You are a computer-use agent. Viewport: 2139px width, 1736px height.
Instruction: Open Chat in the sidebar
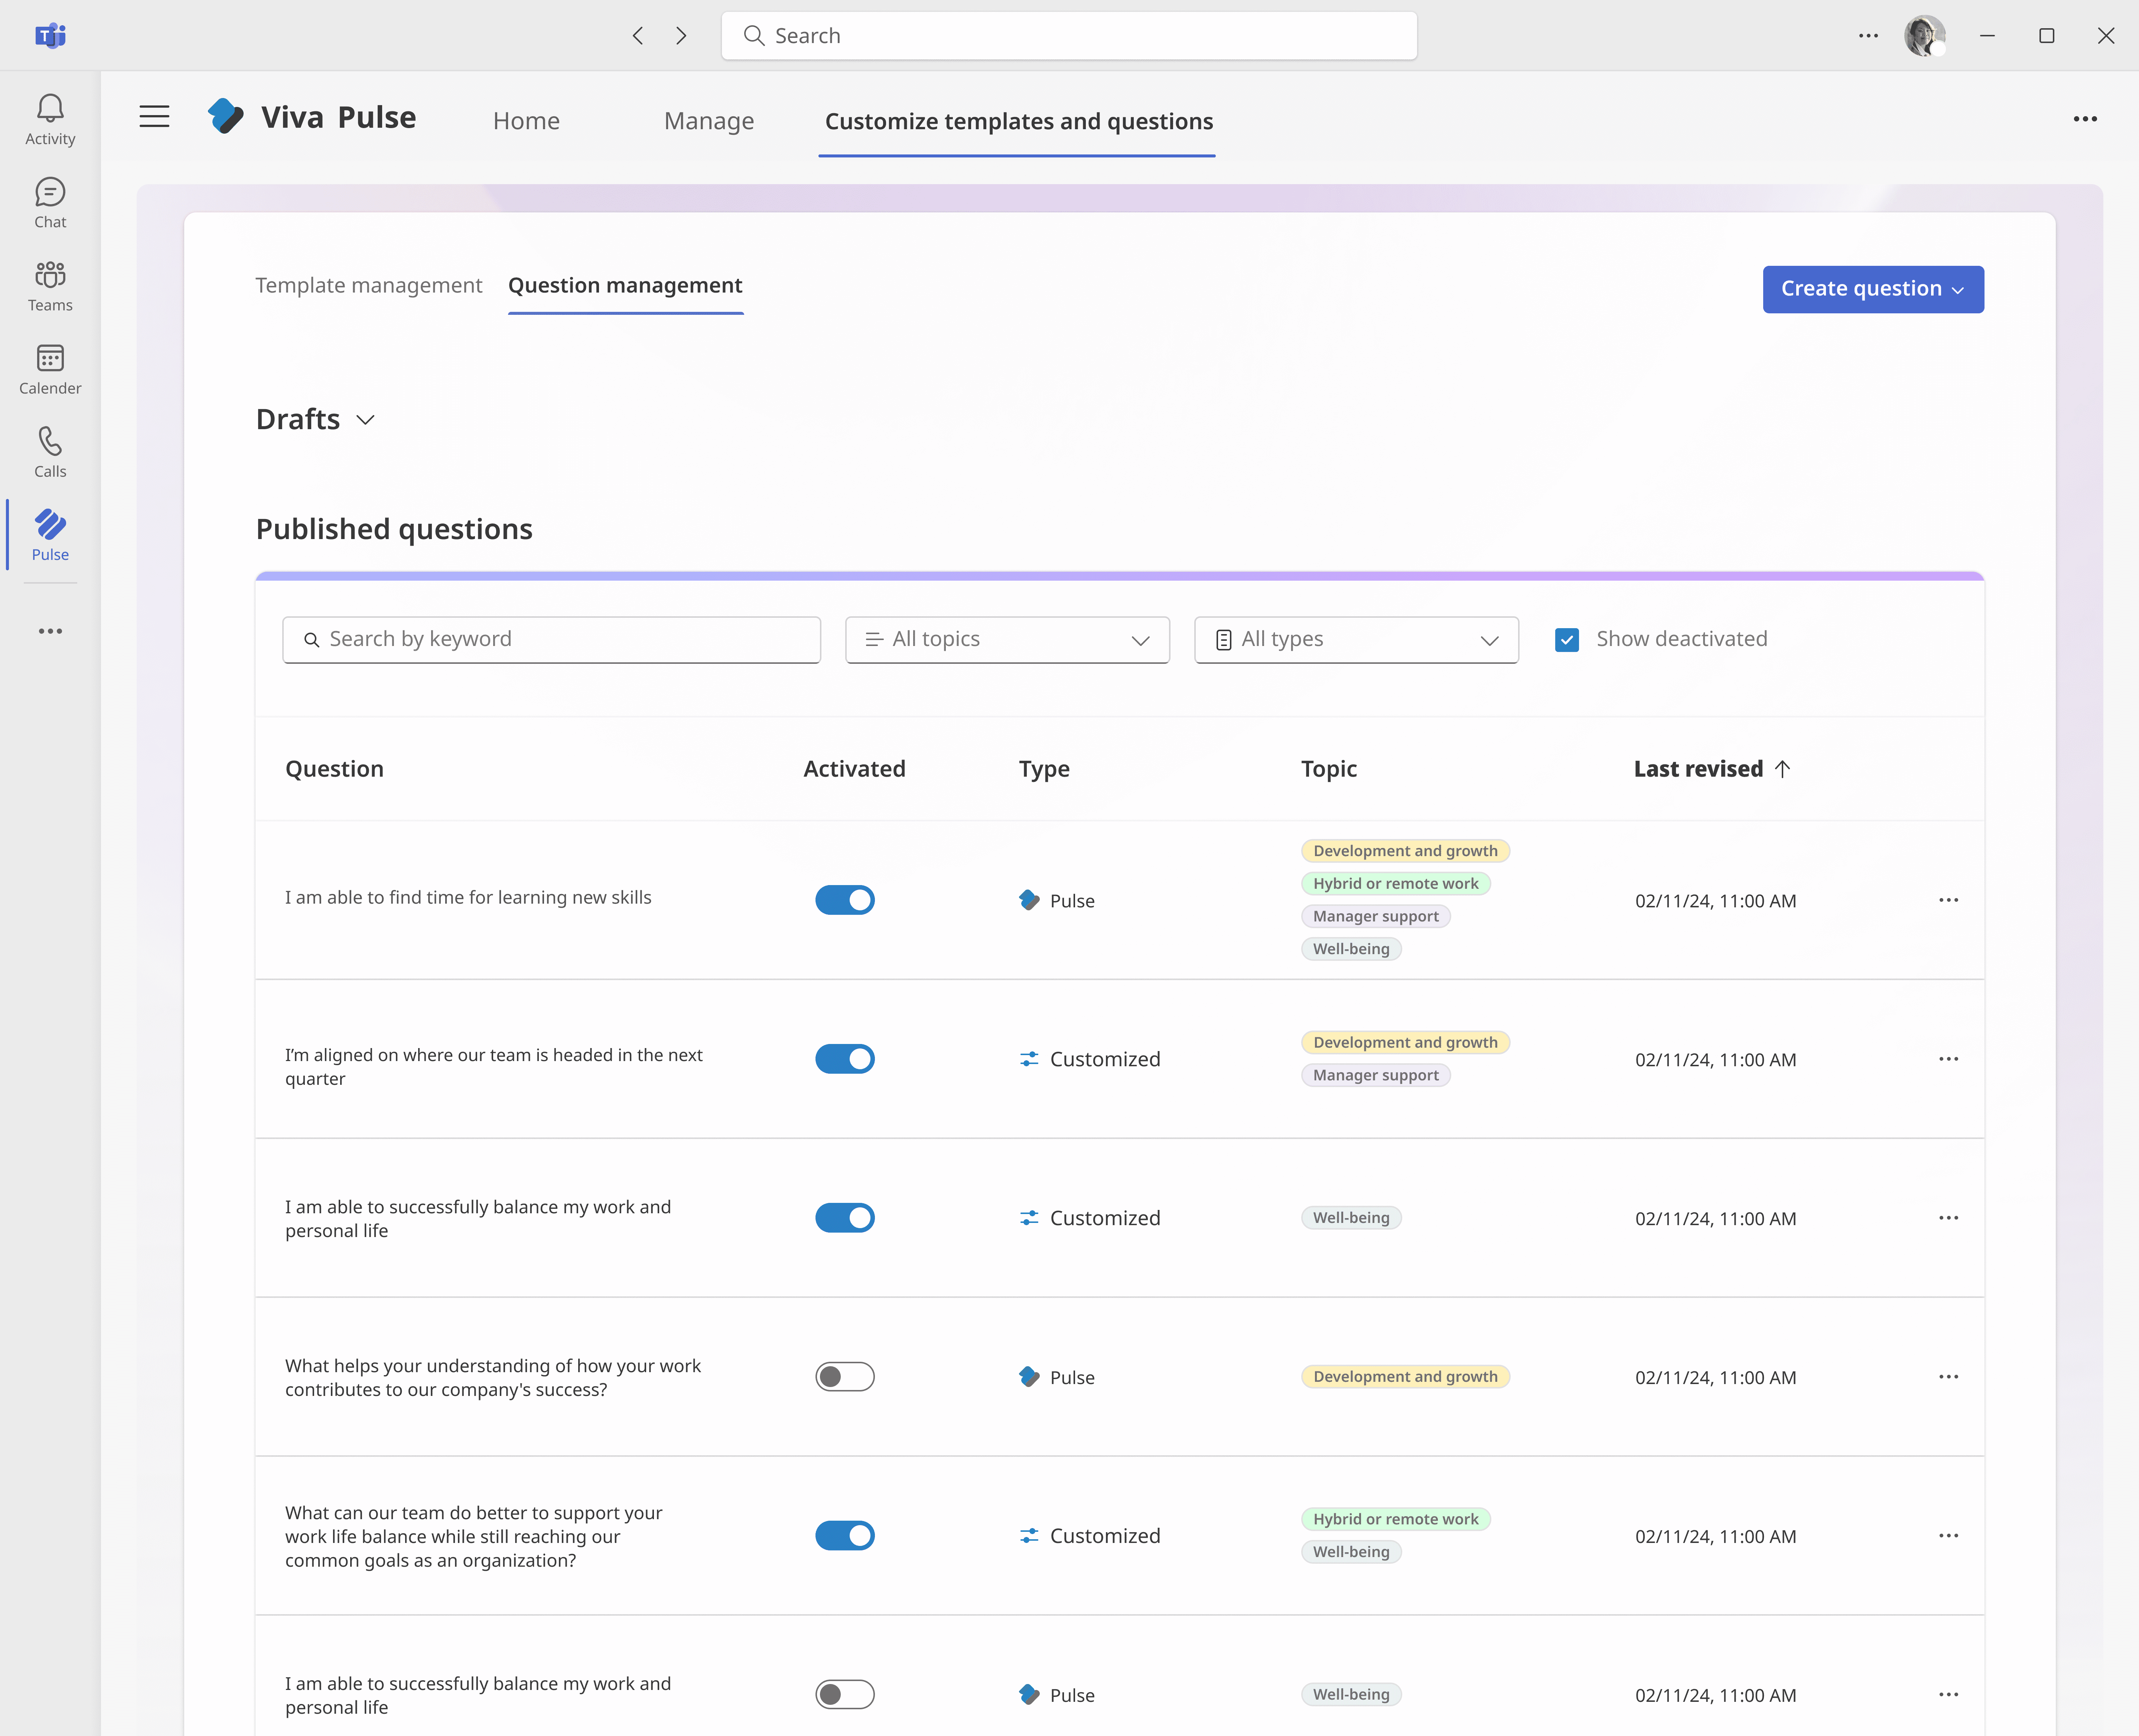50,201
